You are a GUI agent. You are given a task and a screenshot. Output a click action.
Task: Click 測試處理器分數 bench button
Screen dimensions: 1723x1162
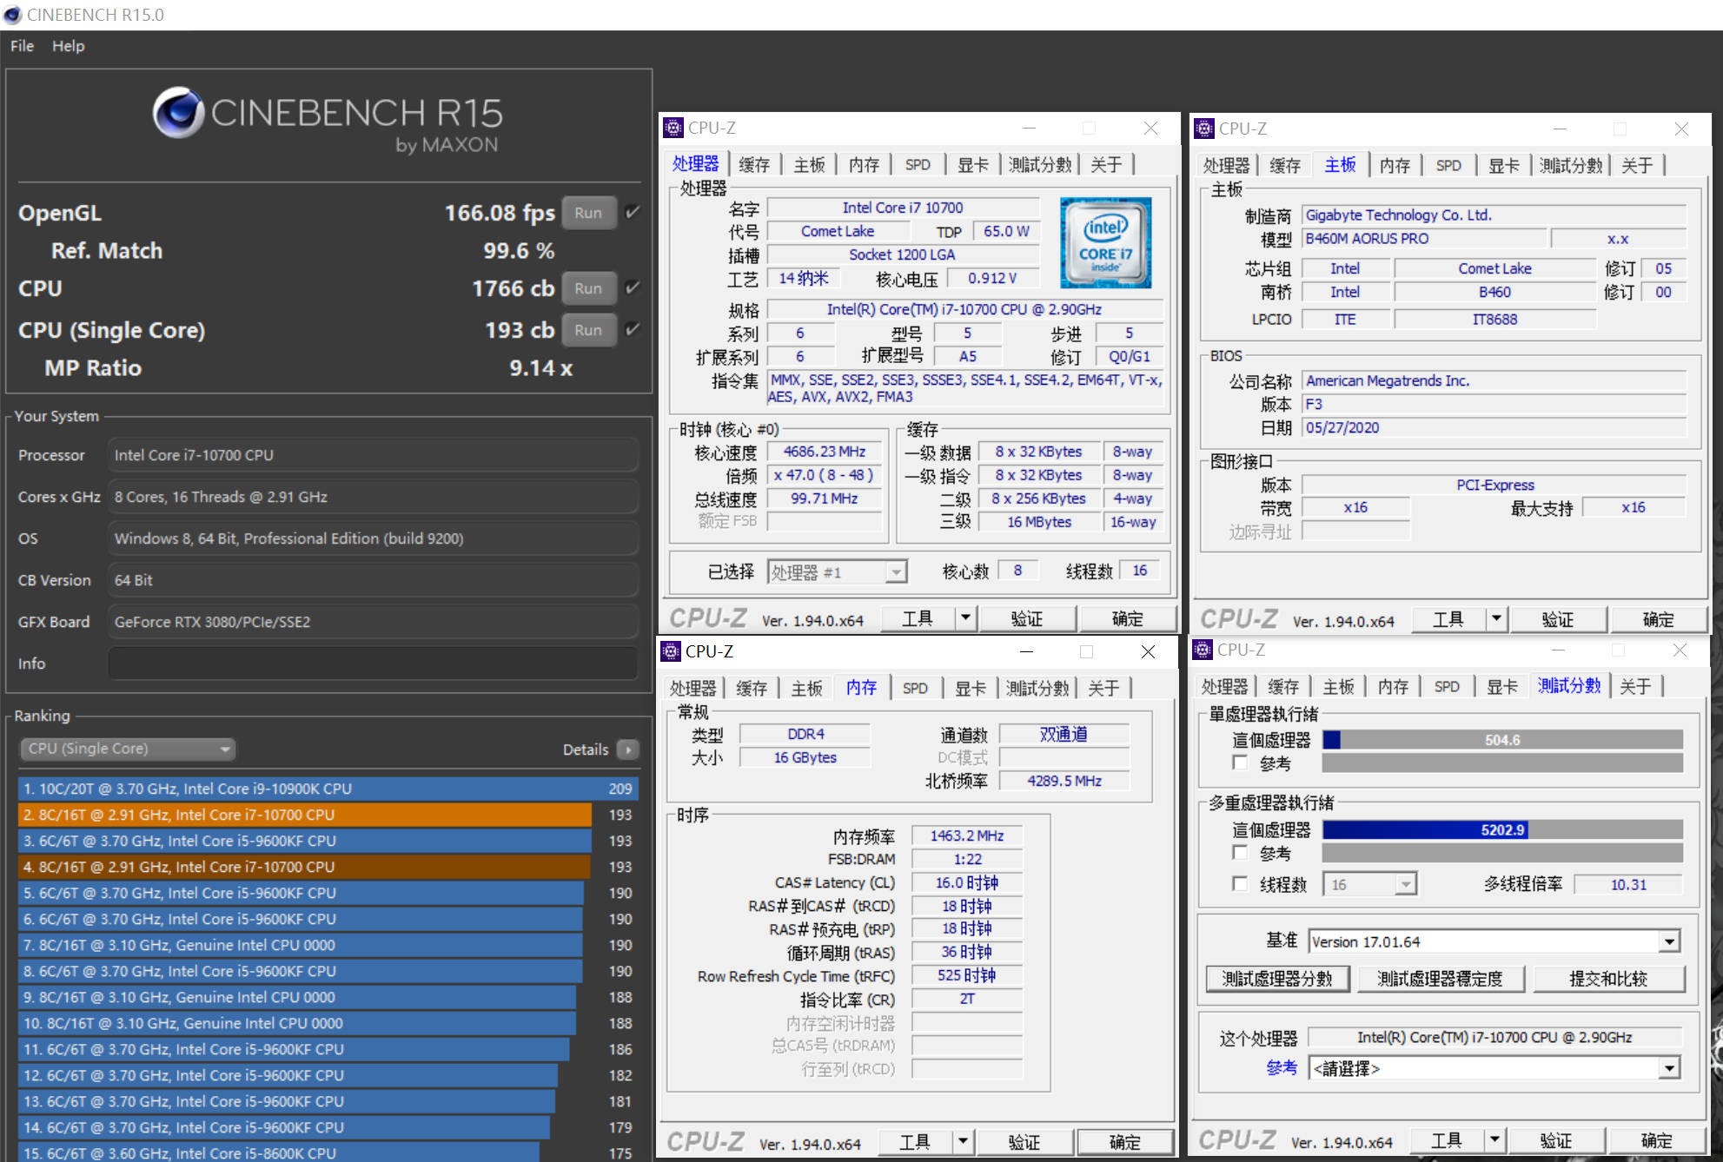click(x=1277, y=979)
